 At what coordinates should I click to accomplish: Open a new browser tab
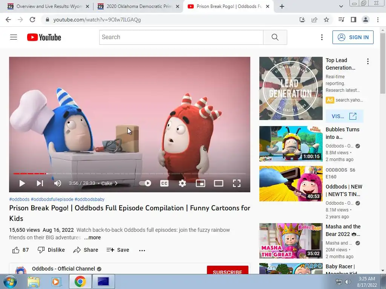(282, 7)
